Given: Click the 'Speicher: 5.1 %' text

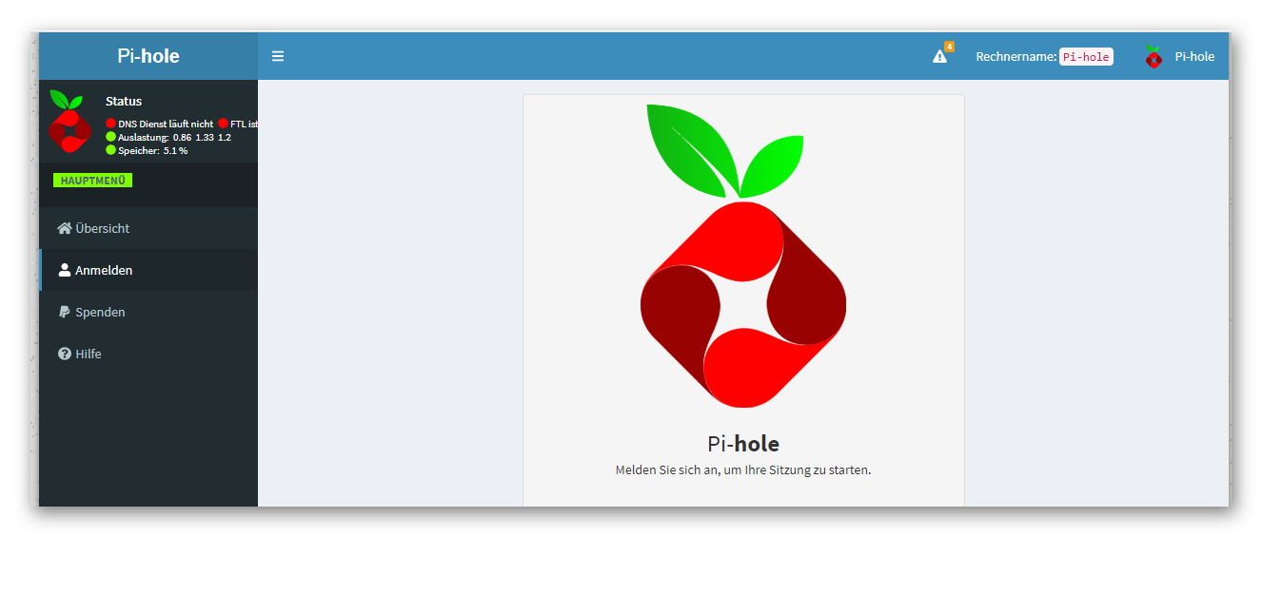Looking at the screenshot, I should (x=152, y=150).
